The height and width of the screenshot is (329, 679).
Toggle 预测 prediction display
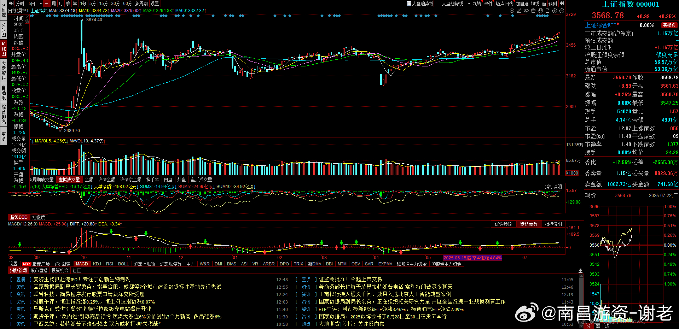point(553,4)
